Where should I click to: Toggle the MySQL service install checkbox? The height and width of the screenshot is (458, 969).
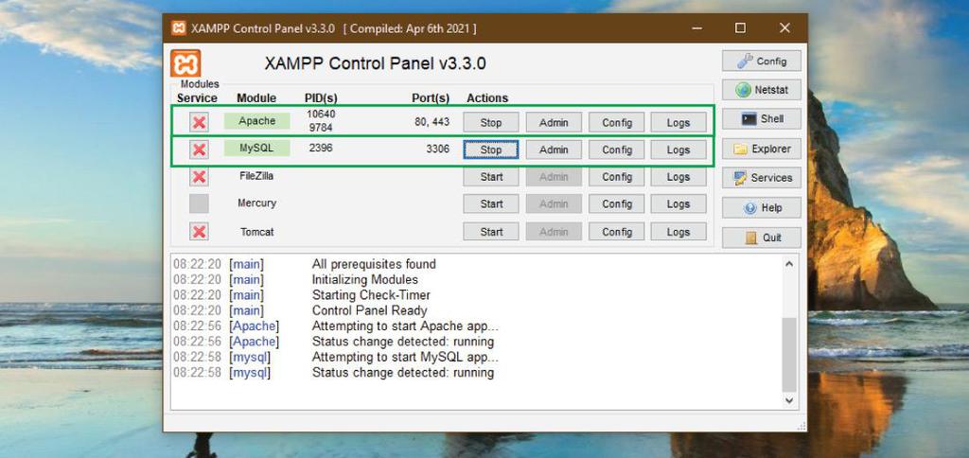click(199, 150)
